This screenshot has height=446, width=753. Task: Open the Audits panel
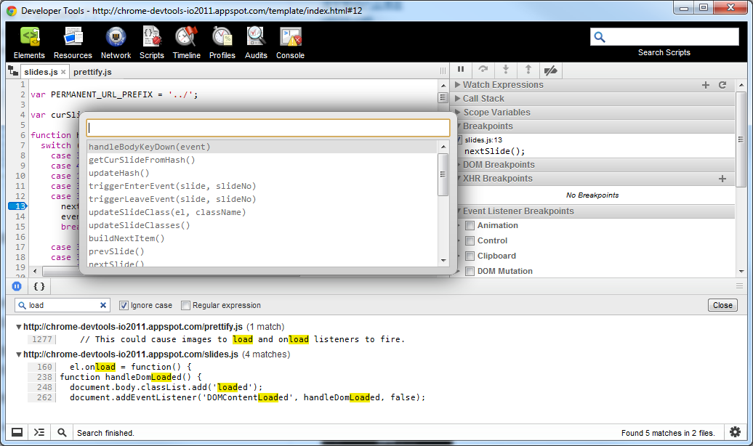(256, 43)
